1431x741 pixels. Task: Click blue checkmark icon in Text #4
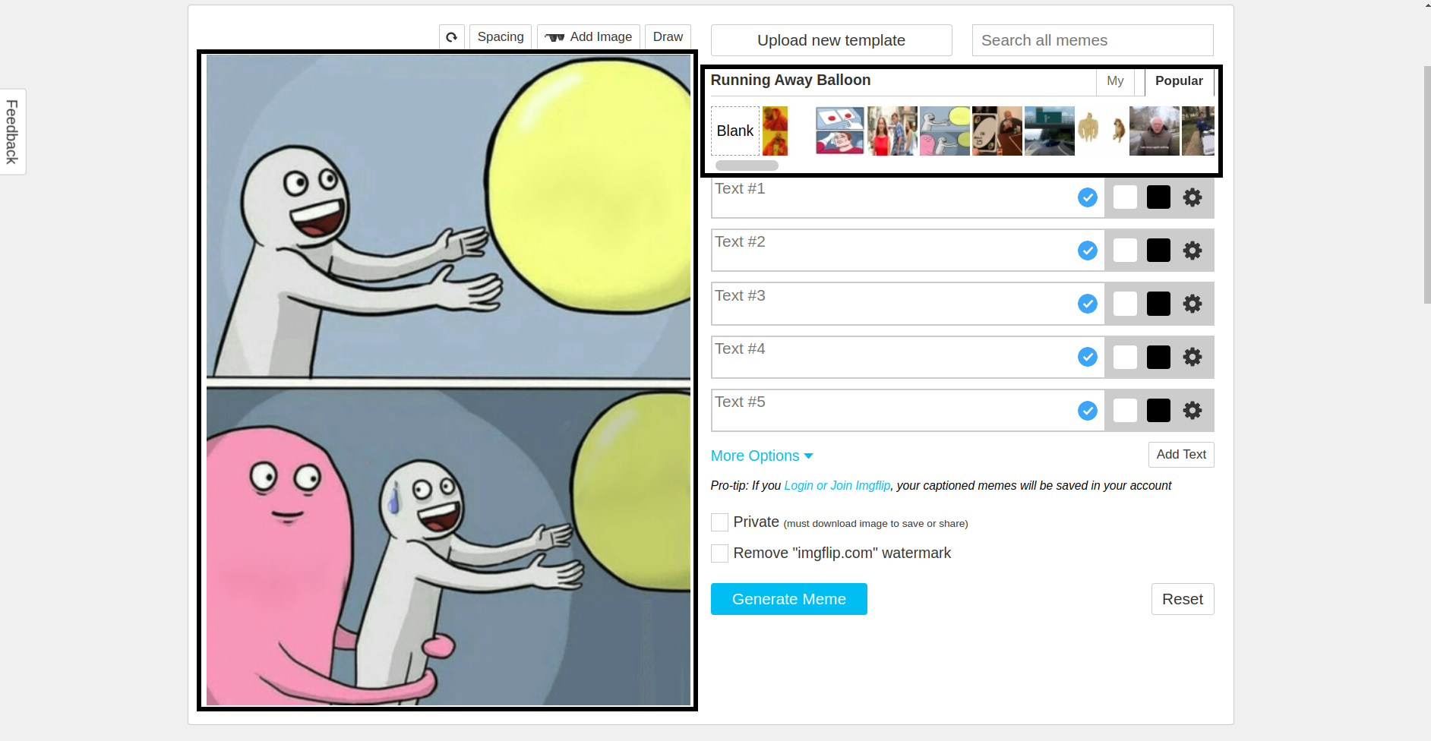1087,357
